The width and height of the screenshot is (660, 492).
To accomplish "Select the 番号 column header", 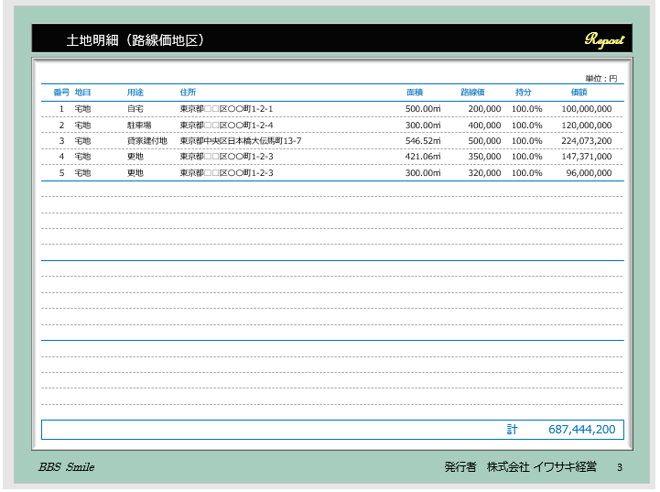I will pos(61,93).
